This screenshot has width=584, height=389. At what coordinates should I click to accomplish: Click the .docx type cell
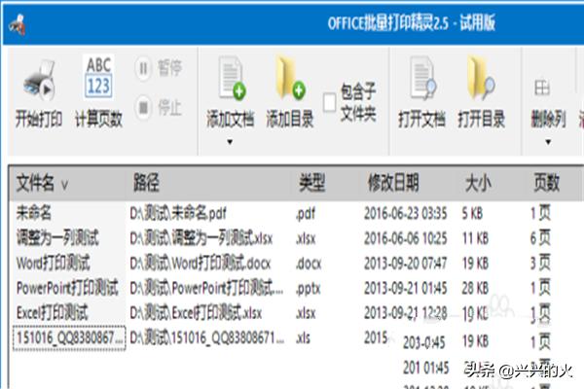[x=309, y=264]
